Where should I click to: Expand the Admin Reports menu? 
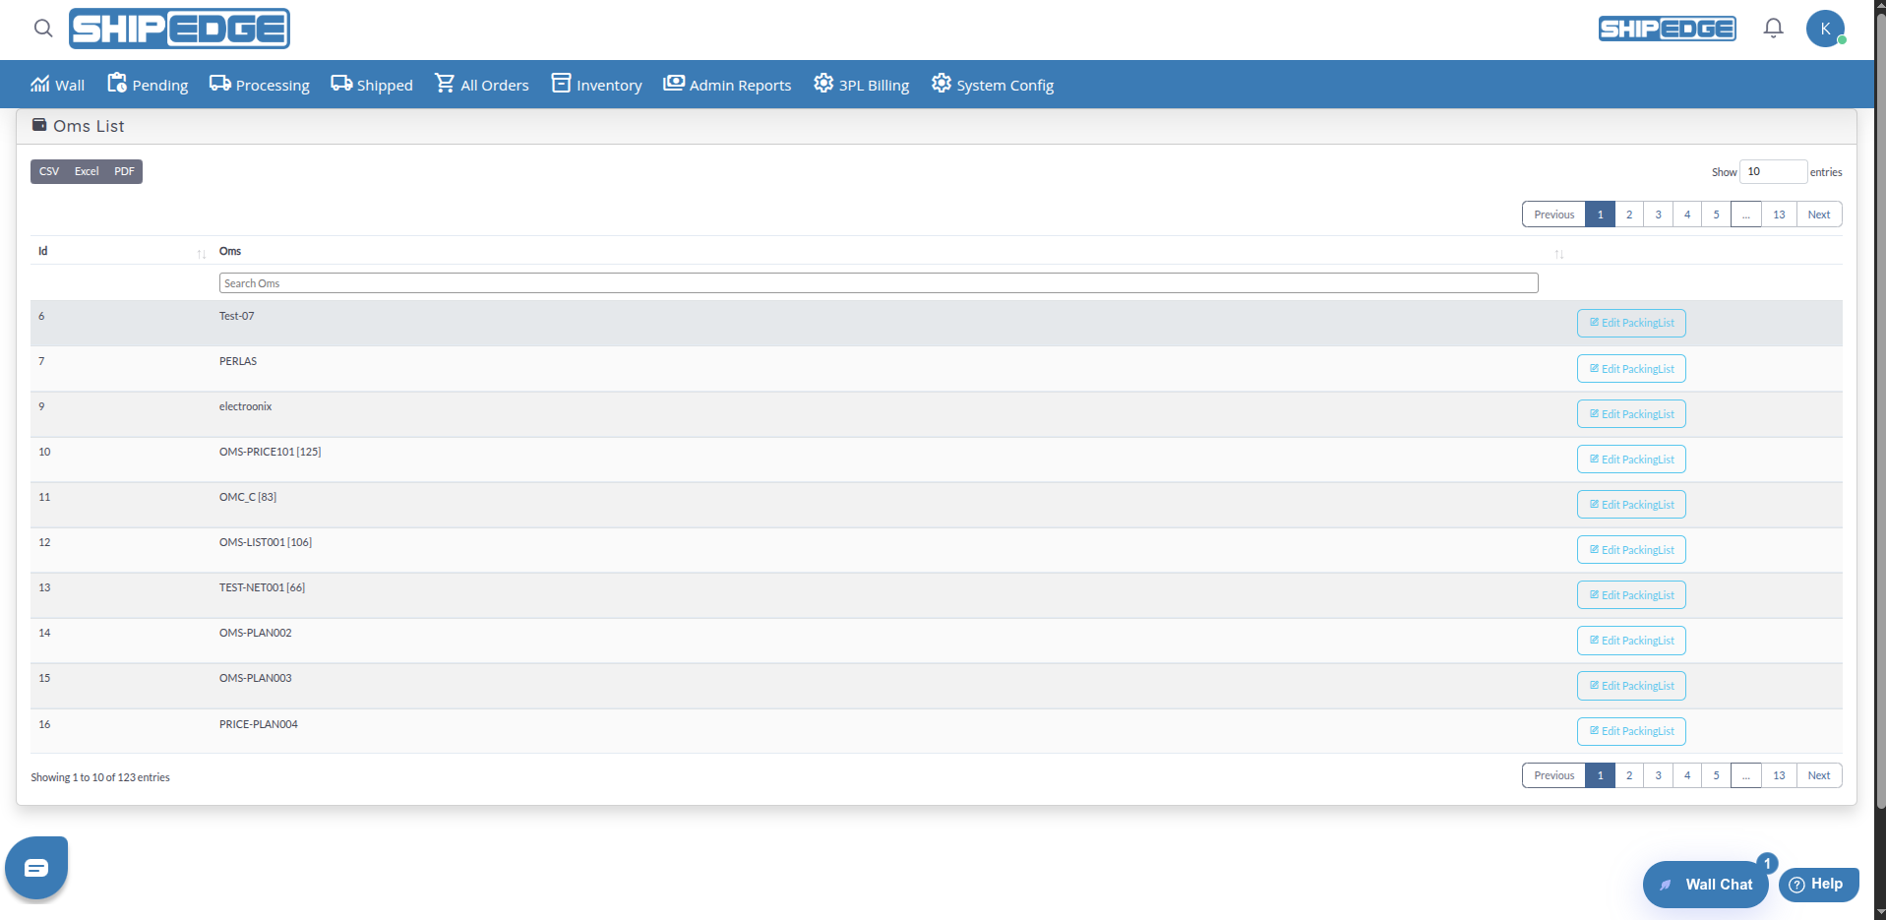point(727,85)
